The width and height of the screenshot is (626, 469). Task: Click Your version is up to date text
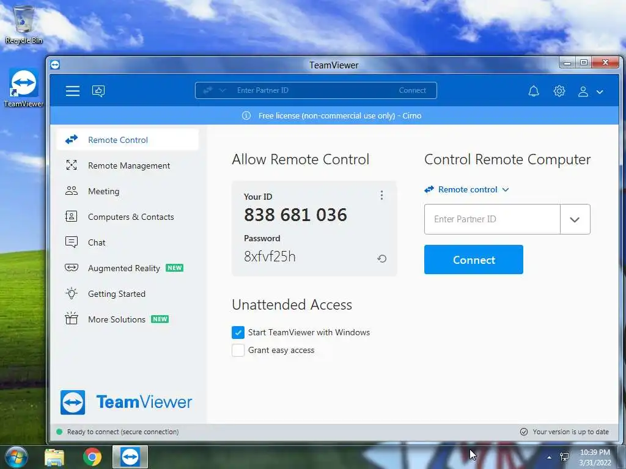click(570, 432)
